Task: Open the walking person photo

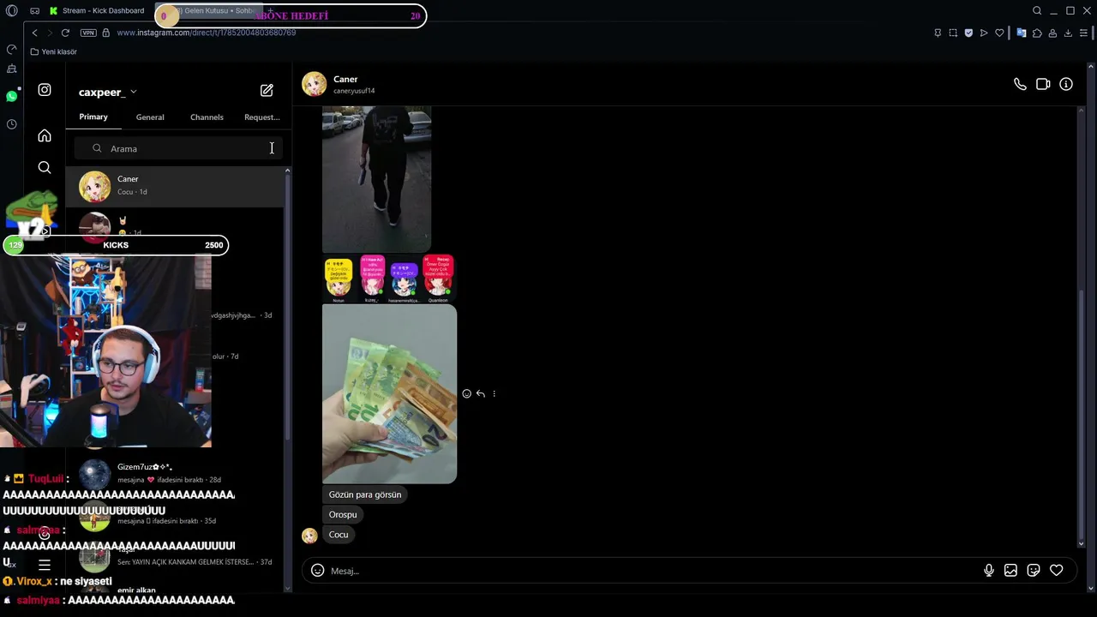Action: [x=376, y=178]
